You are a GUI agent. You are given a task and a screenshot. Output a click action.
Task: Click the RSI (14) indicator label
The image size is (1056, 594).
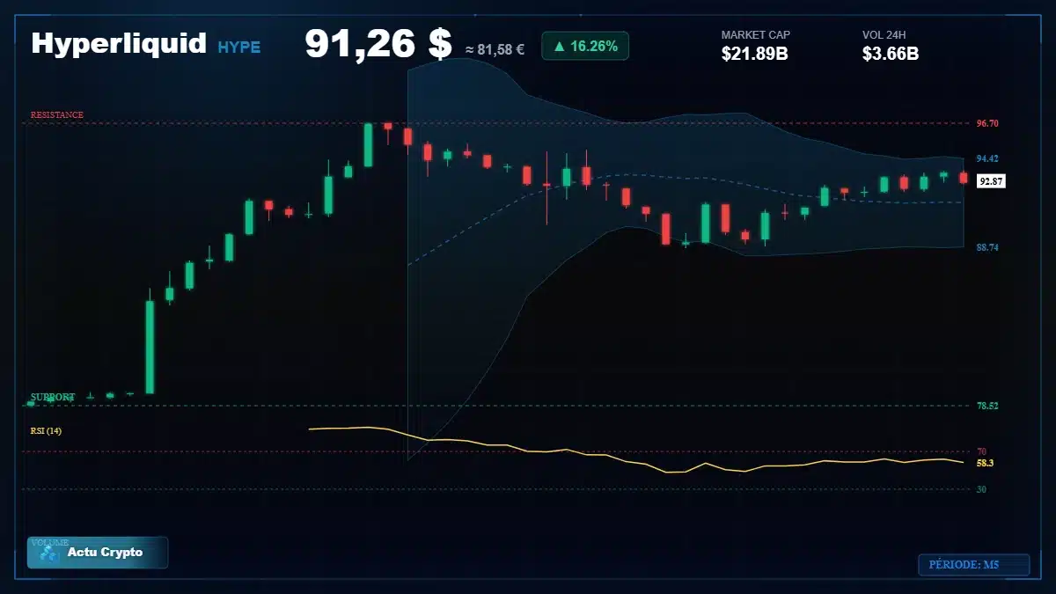(46, 430)
